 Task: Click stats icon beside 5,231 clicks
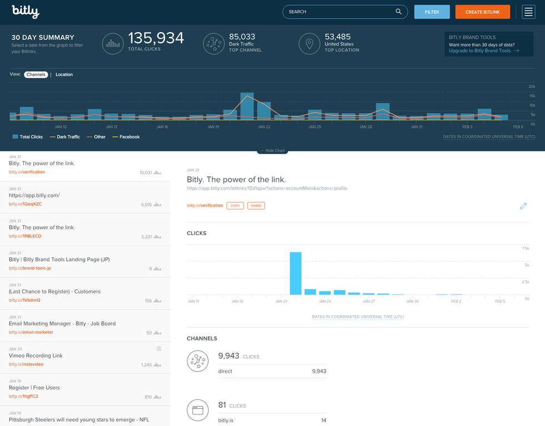(x=158, y=237)
